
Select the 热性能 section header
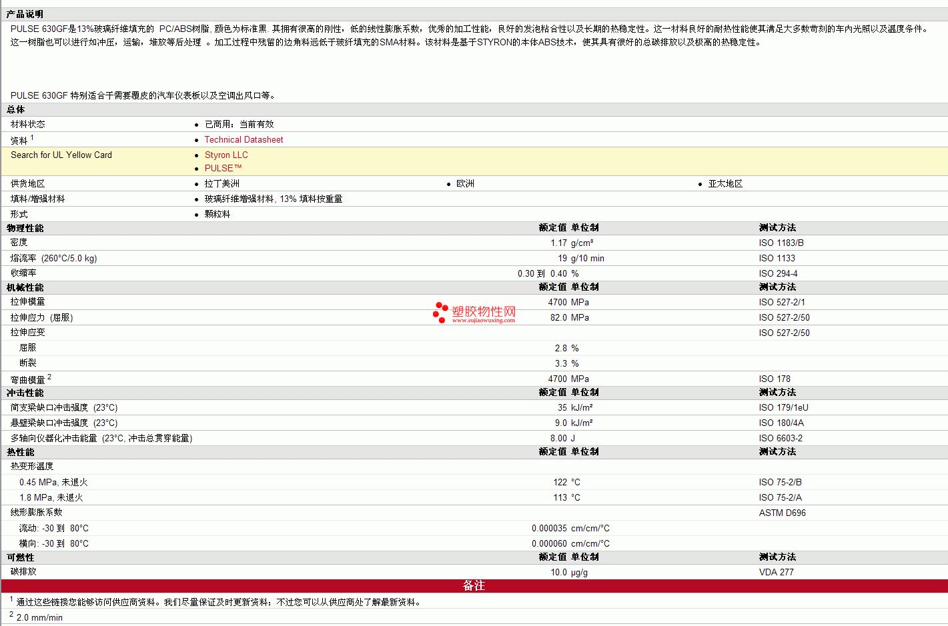click(x=21, y=453)
